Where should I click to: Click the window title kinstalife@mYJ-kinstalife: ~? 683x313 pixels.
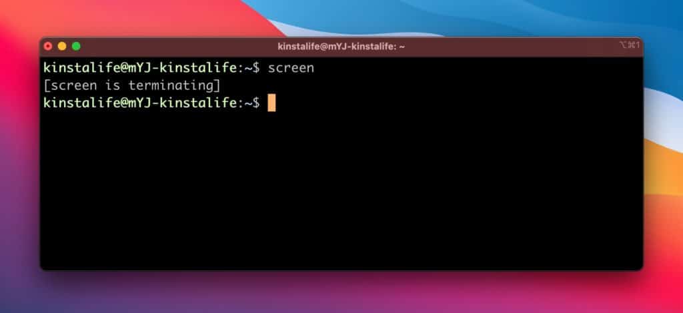pos(341,46)
